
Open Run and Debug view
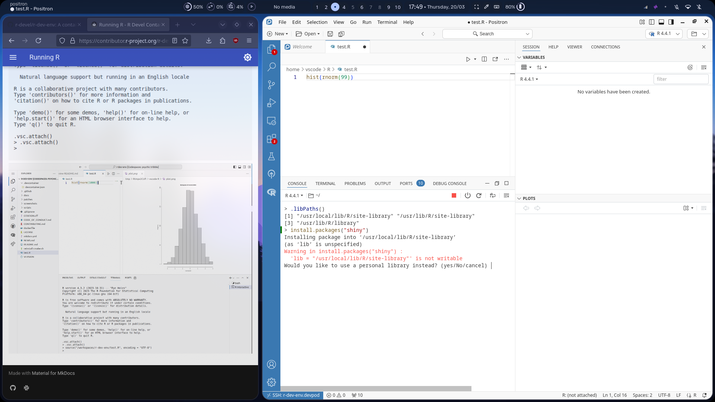point(271,103)
